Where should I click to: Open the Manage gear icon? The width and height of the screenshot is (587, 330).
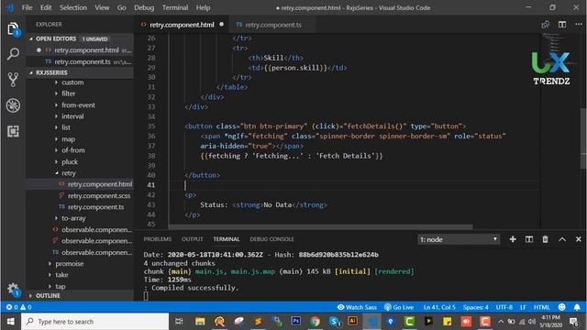pos(13,289)
